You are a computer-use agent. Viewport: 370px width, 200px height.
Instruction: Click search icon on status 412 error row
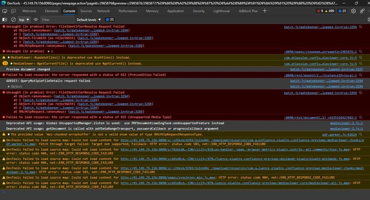(x=361, y=75)
